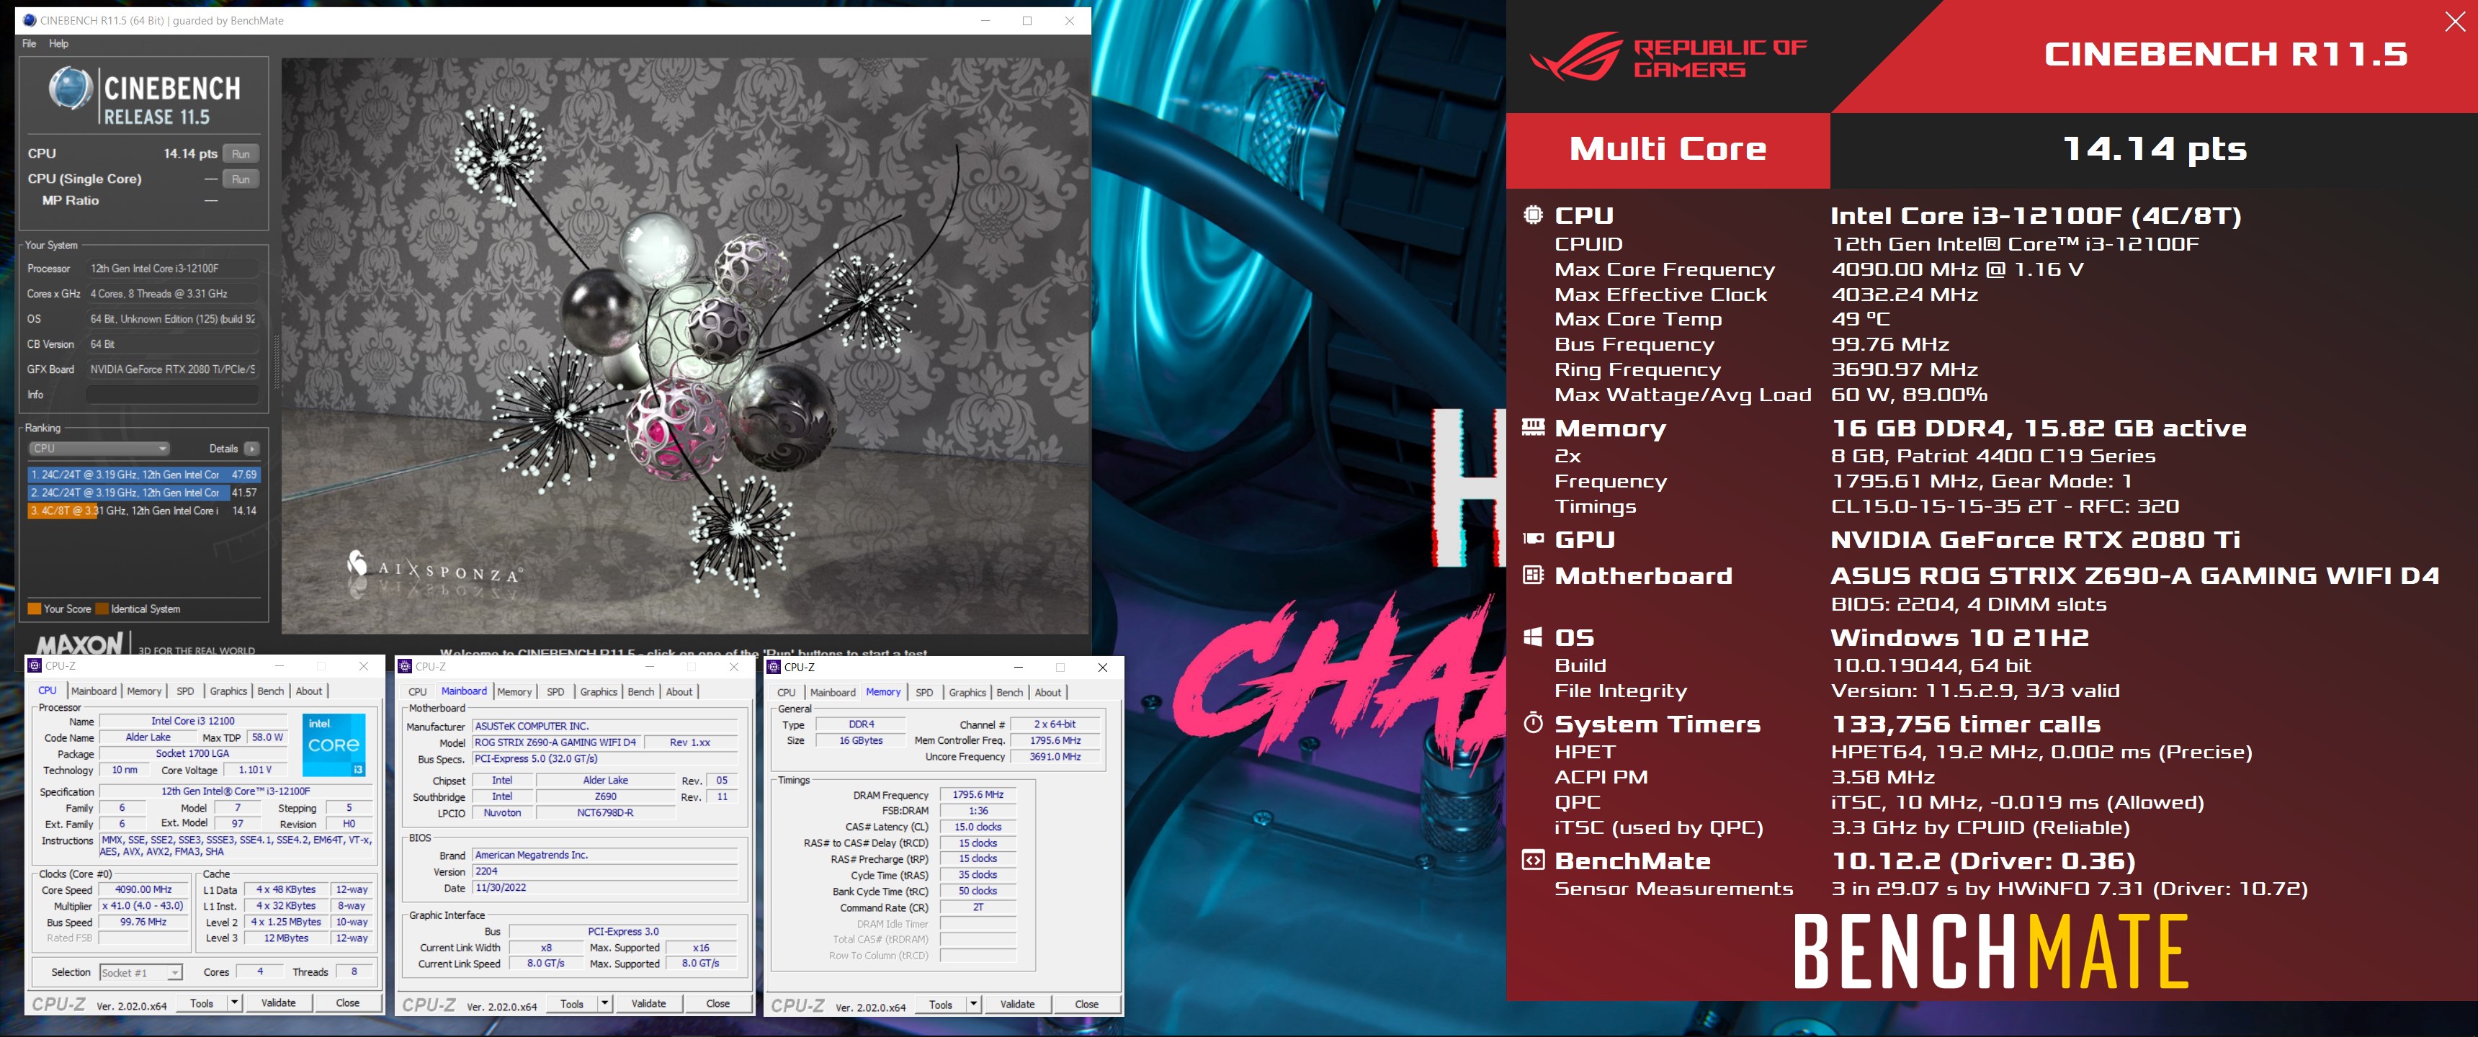Open Graphics tab in CPU-Z Mainboard window

click(x=599, y=691)
